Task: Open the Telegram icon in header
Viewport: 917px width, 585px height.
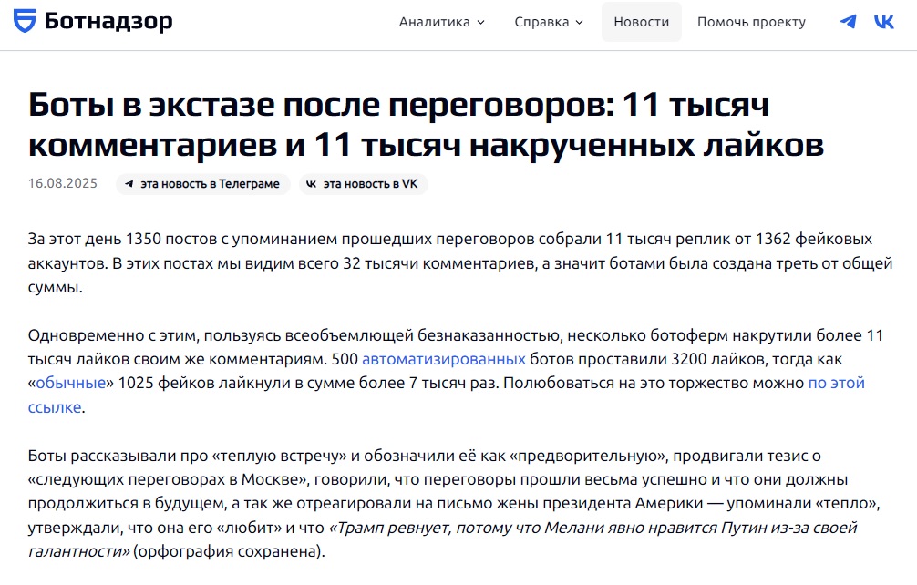Action: pyautogui.click(x=848, y=22)
